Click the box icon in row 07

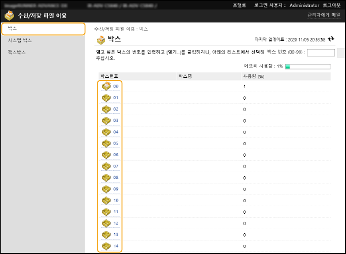click(106, 166)
